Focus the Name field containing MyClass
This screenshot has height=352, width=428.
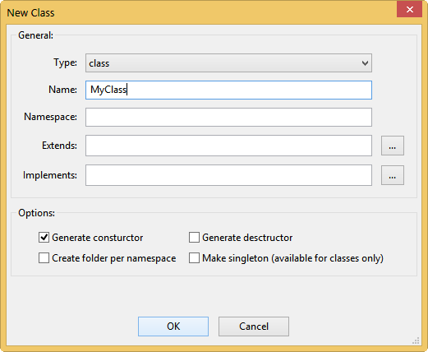[228, 90]
